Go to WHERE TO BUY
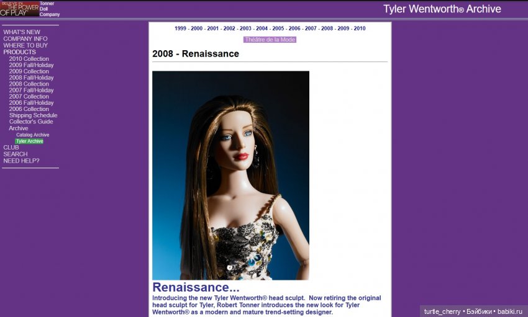Screen dimensions: 528x317 coord(25,45)
